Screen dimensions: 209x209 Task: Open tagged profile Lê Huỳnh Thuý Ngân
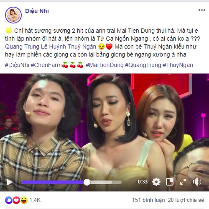(x=69, y=46)
